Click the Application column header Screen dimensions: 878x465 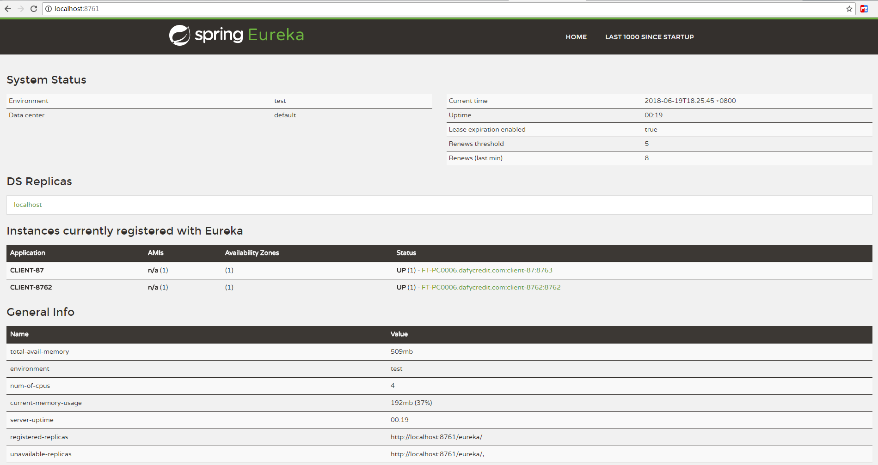(27, 253)
